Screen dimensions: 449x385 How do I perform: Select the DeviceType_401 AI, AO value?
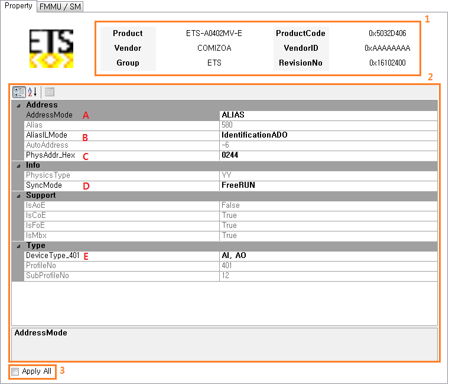coord(328,256)
